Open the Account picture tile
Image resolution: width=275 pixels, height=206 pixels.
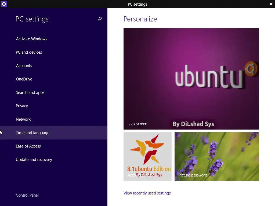148,156
